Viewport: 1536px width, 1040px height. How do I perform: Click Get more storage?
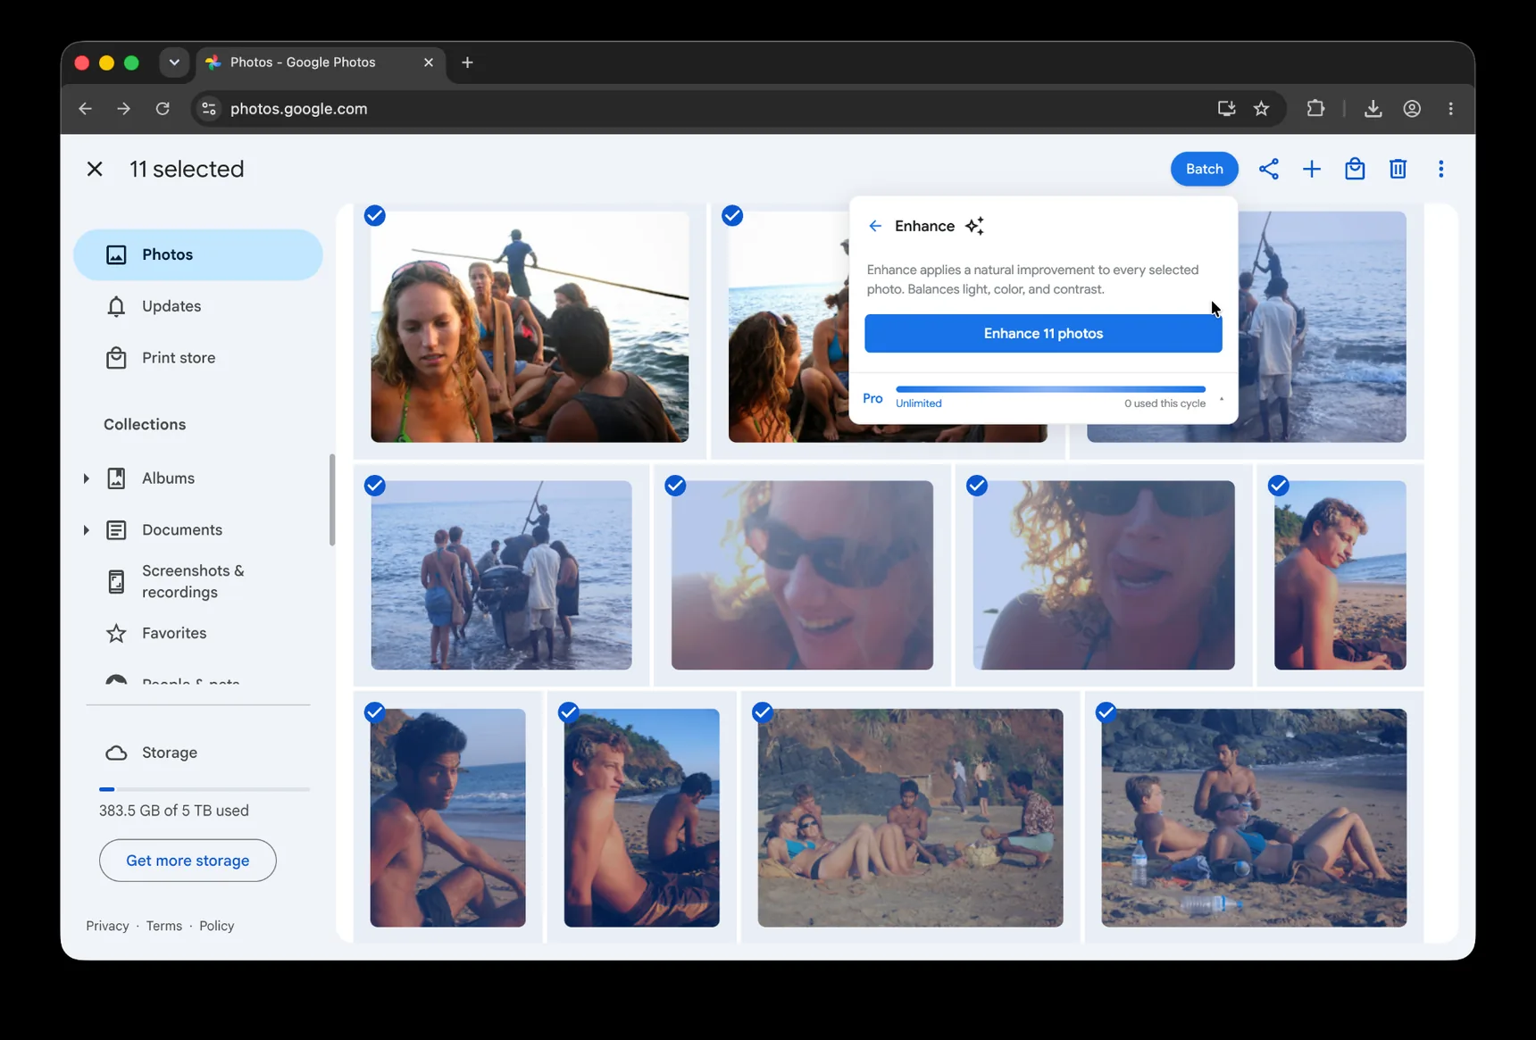[x=188, y=861]
